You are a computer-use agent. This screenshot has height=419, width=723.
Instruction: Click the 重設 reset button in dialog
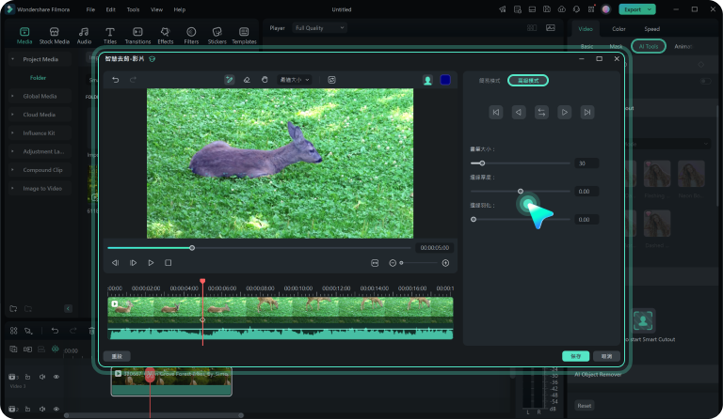pyautogui.click(x=117, y=356)
